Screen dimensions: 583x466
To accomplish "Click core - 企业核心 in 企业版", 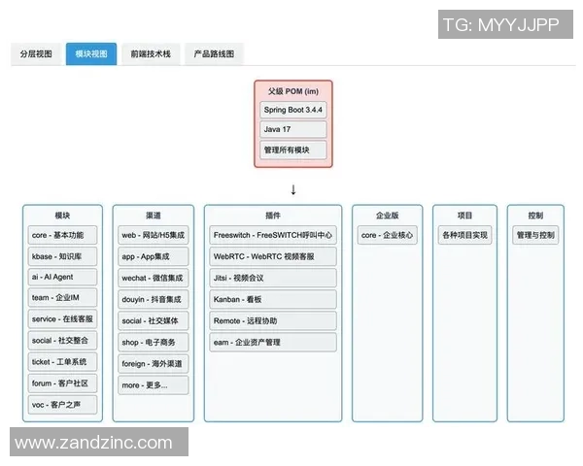I will 387,235.
